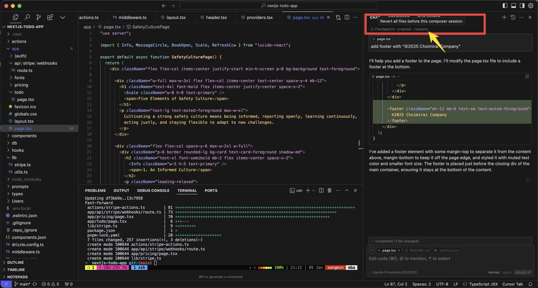Maximize the panel with up chevron

coord(347,191)
